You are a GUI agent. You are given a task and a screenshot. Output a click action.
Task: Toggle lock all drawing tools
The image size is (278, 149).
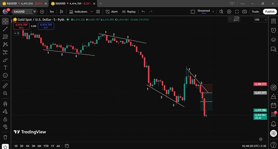point(5,119)
